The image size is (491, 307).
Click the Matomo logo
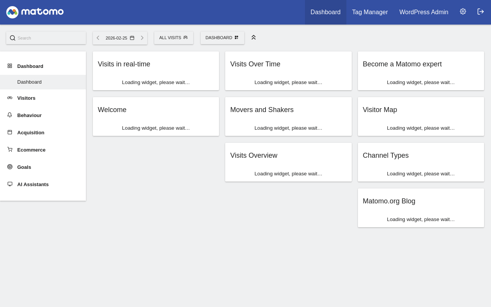pos(35,12)
